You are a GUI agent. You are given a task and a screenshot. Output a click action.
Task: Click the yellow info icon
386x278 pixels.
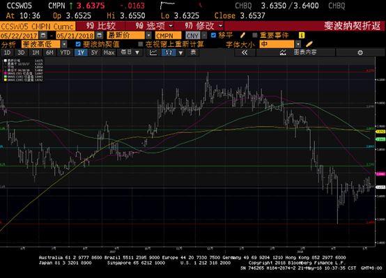pyautogui.click(x=301, y=36)
